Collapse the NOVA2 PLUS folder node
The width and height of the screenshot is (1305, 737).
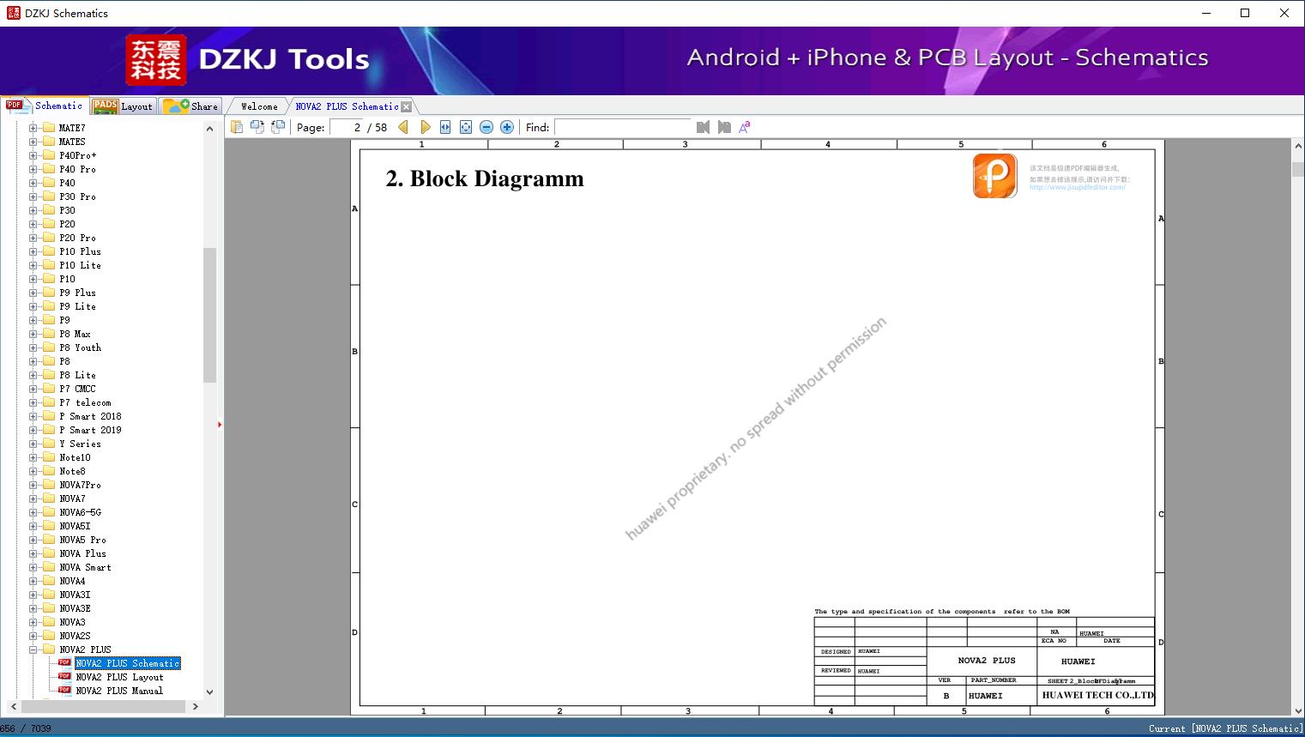(33, 649)
